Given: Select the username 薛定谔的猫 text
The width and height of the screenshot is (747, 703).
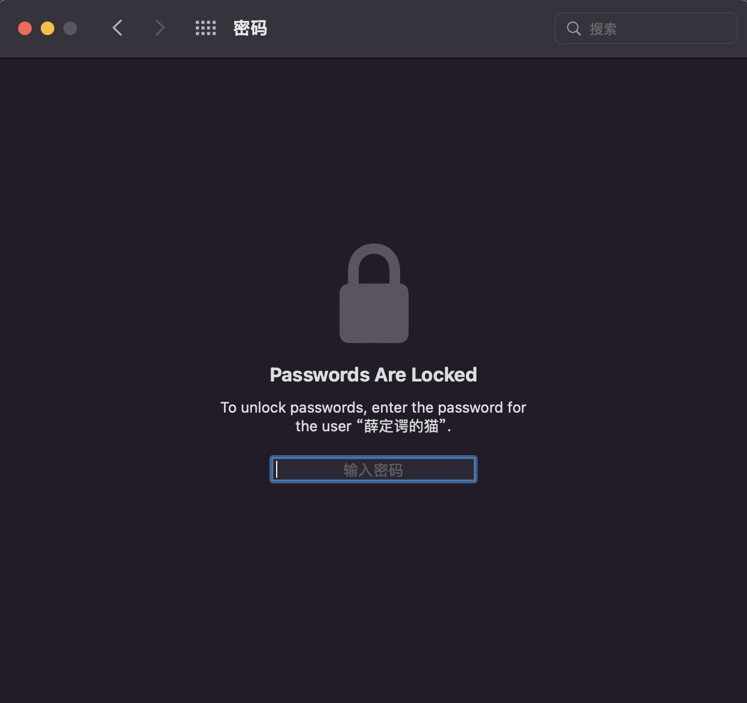Looking at the screenshot, I should point(401,426).
